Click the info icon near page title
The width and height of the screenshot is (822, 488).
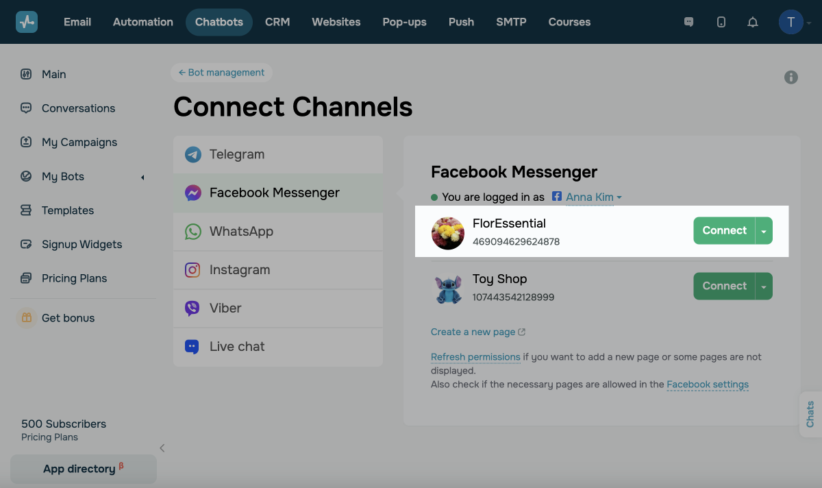(x=791, y=77)
